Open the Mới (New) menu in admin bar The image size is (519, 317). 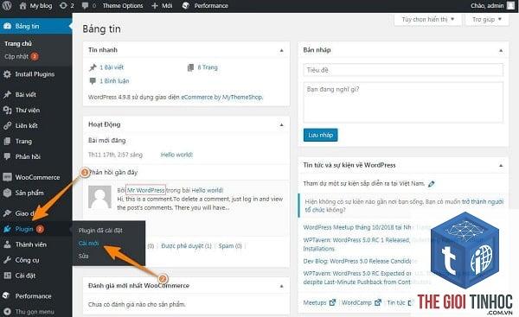(163, 6)
